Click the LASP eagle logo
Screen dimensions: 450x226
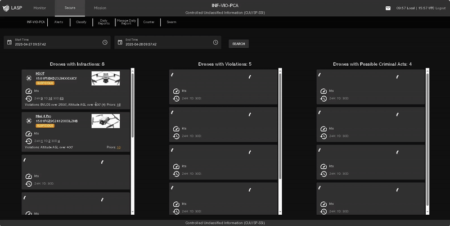tap(6, 8)
